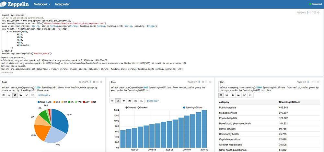The image size is (324, 152).
Task: Hide output of the category spending paragraph
Action: (315, 82)
